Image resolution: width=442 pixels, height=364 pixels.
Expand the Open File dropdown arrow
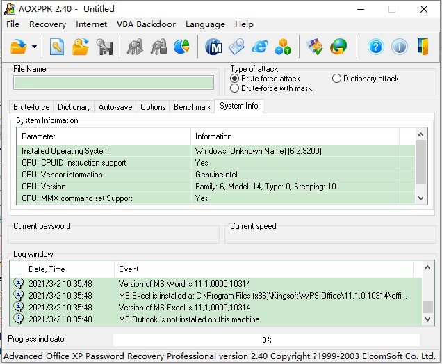pyautogui.click(x=34, y=47)
